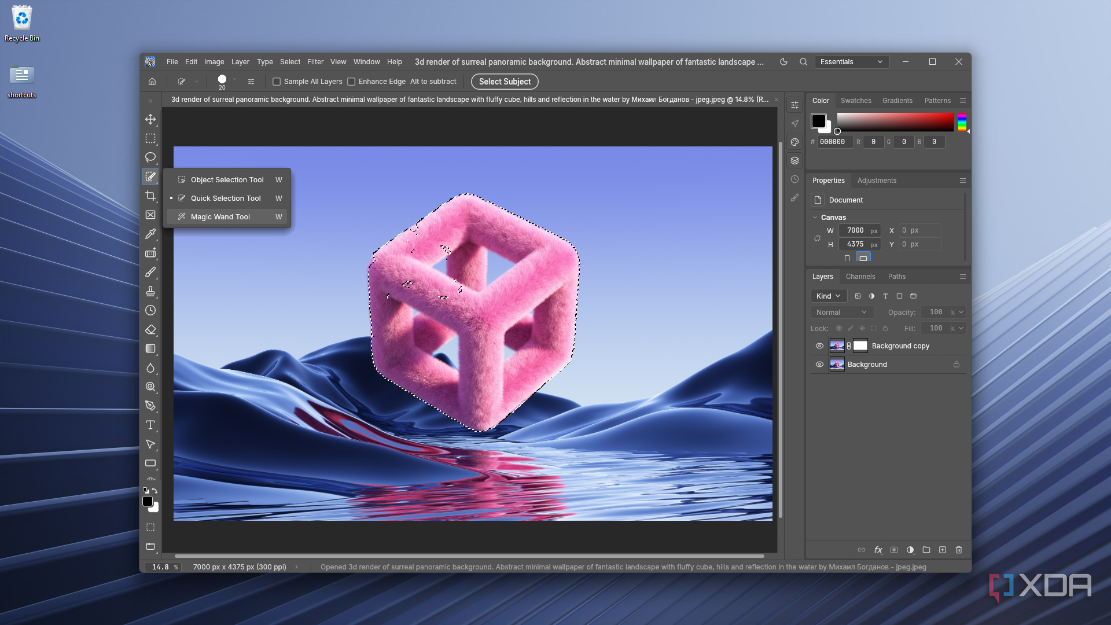Select the Pen tool
This screenshot has width=1111, height=625.
click(x=150, y=406)
